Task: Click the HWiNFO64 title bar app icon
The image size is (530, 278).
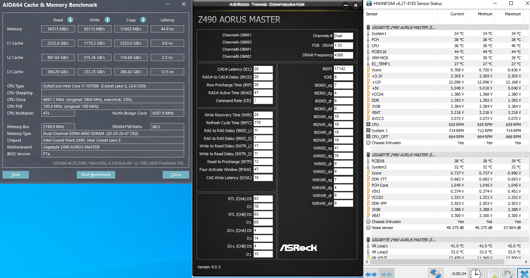Action: (369, 4)
